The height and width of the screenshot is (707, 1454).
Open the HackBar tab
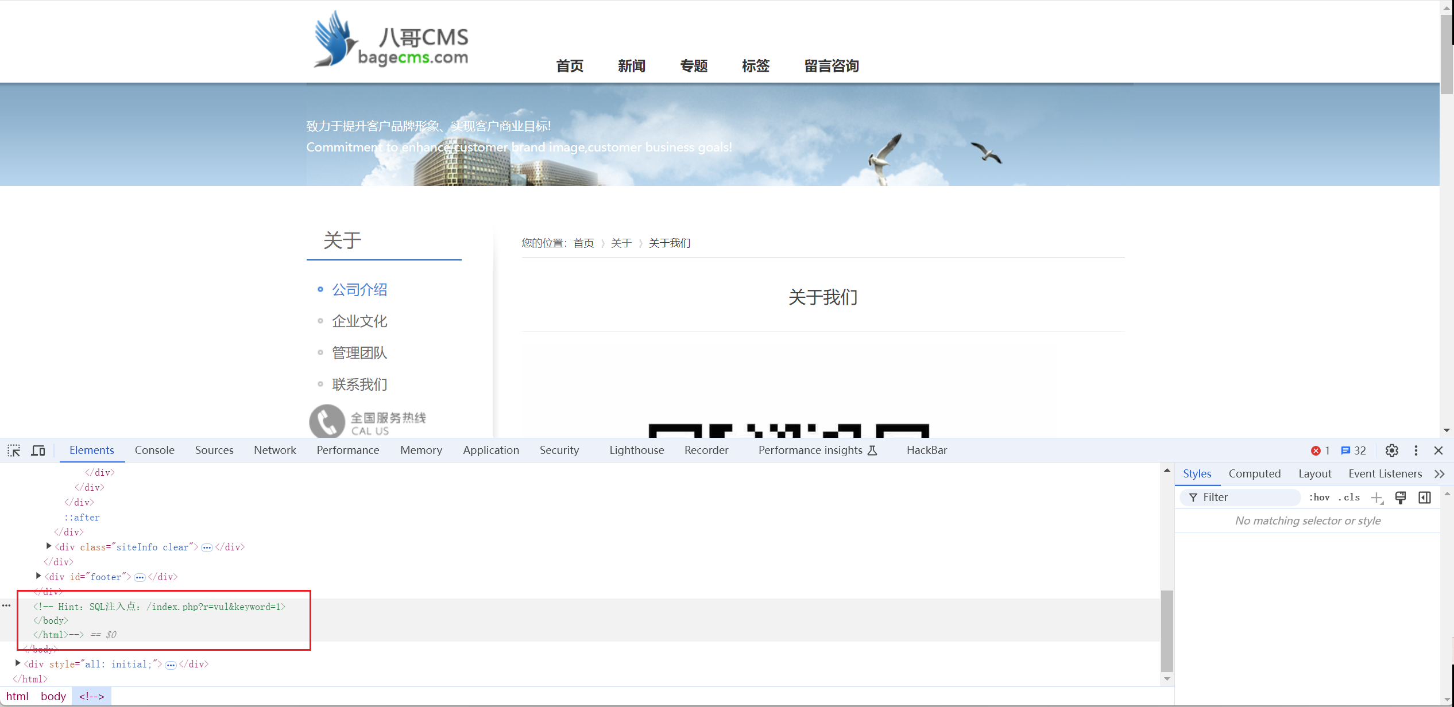coord(926,450)
